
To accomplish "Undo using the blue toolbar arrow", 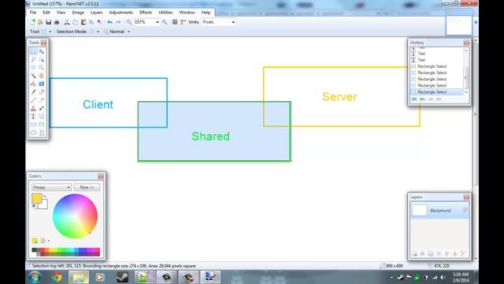I will pyautogui.click(x=110, y=22).
